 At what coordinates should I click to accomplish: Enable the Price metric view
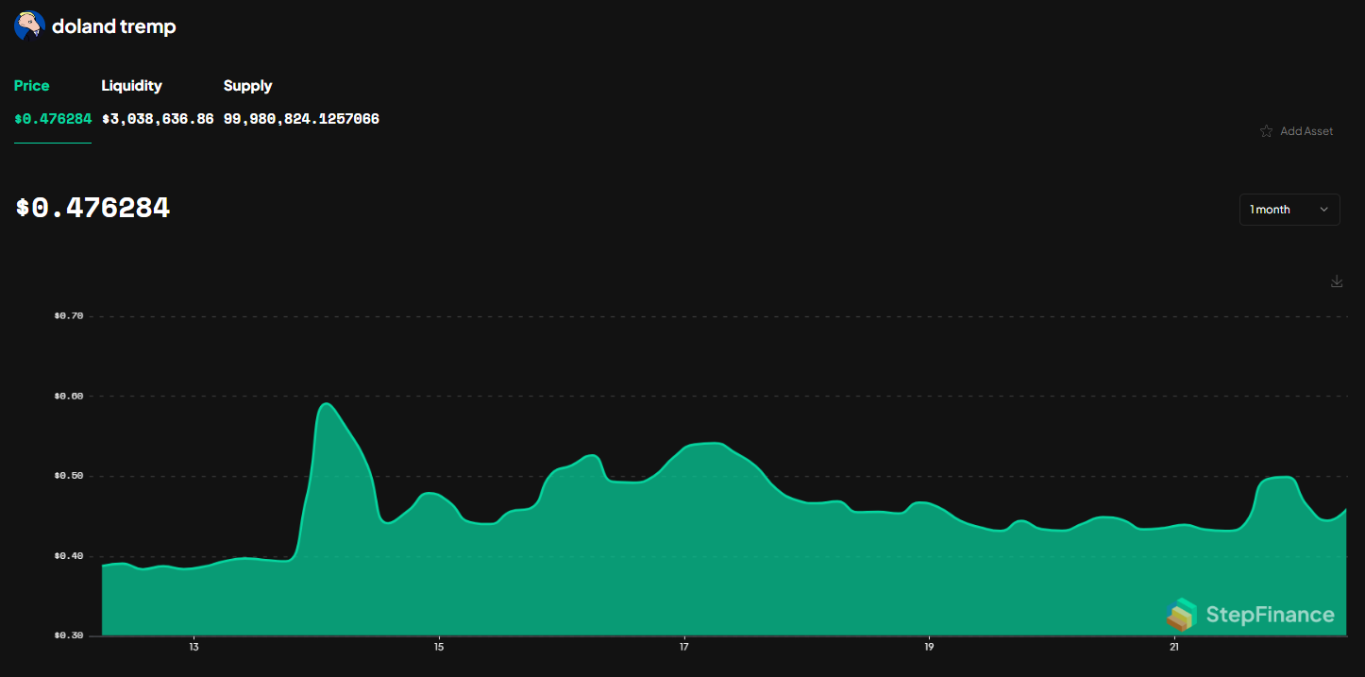coord(31,86)
